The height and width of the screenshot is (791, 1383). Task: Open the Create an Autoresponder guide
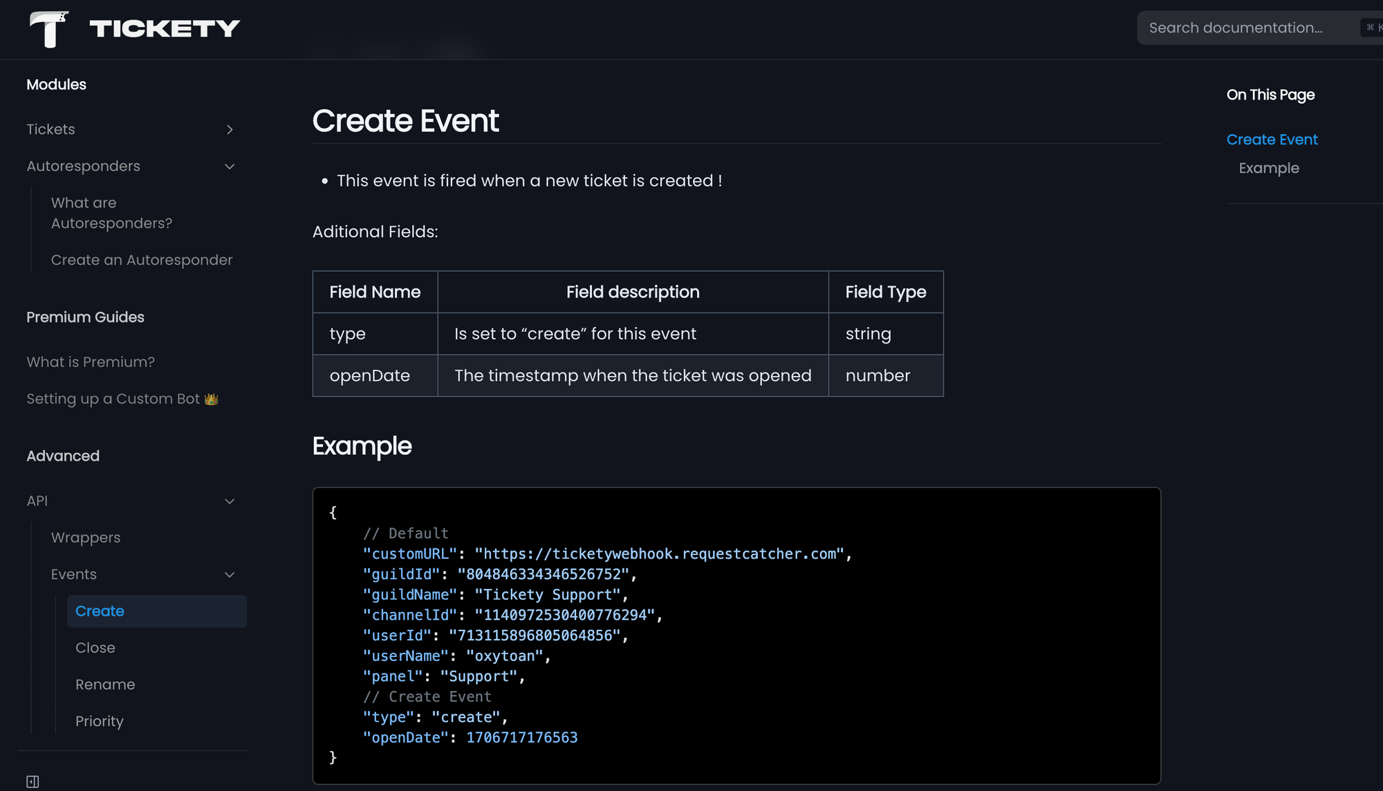142,259
